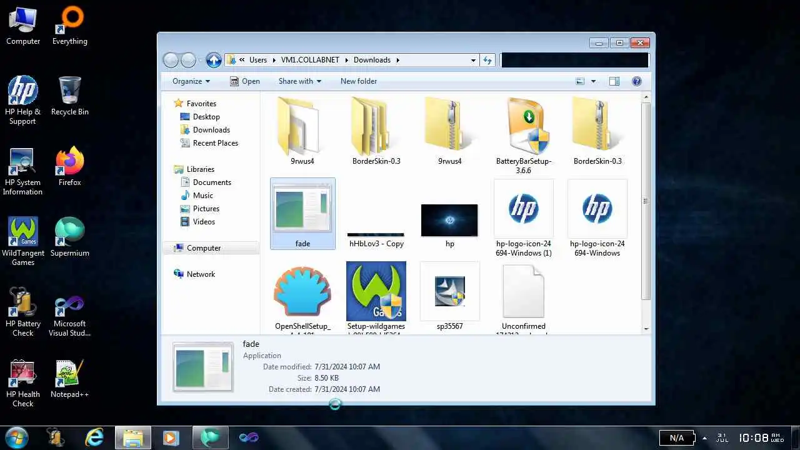Open the Documents library
The height and width of the screenshot is (450, 800).
click(212, 182)
